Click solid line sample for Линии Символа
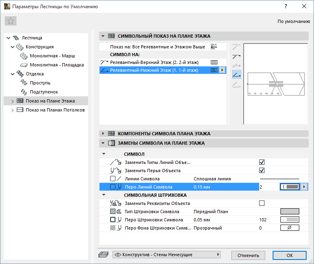Screen dimensions: 314x264 point(279,179)
